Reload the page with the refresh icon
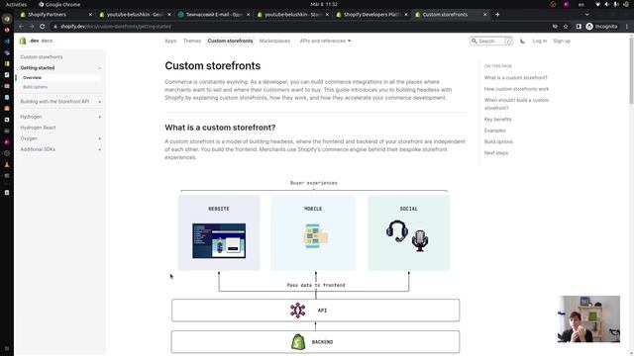This screenshot has height=356, width=634. (x=42, y=27)
